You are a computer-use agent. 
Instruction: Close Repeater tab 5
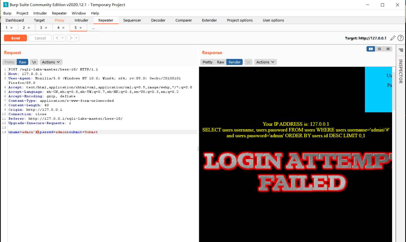click(81, 28)
